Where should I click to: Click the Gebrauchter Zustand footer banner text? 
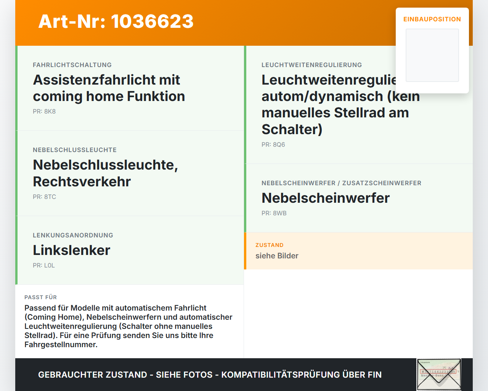click(210, 375)
